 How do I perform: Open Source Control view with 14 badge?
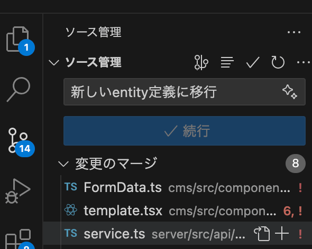click(19, 140)
